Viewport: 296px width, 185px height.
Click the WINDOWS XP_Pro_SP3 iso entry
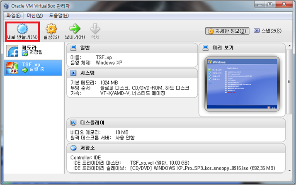(203, 168)
